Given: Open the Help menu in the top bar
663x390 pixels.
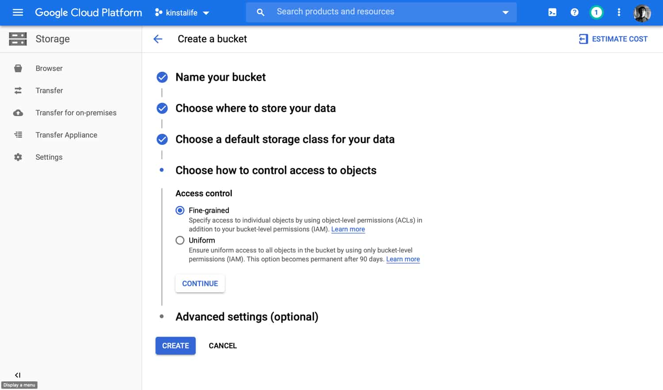Looking at the screenshot, I should 574,12.
